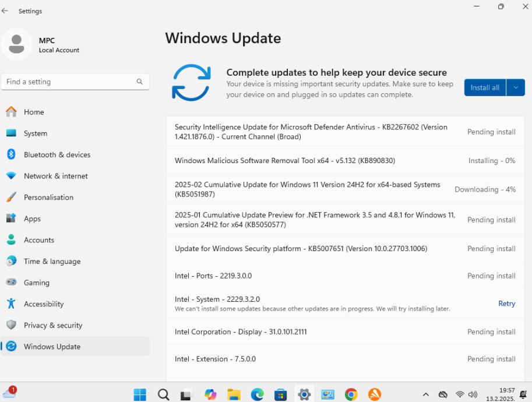Click the MPC profile avatar
The width and height of the screenshot is (532, 402).
pos(16,44)
